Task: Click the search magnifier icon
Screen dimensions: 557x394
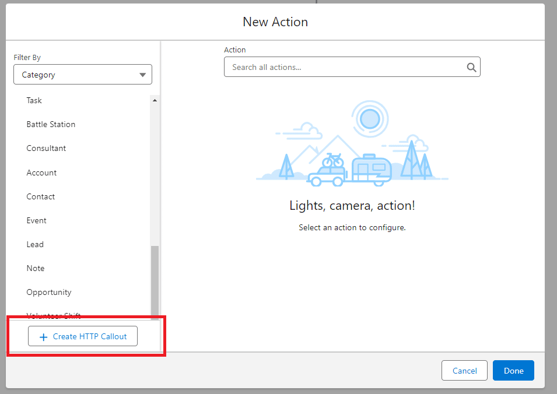Action: pyautogui.click(x=471, y=67)
